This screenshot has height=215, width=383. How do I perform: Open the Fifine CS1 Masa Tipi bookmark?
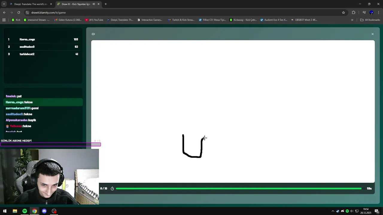coord(212,20)
